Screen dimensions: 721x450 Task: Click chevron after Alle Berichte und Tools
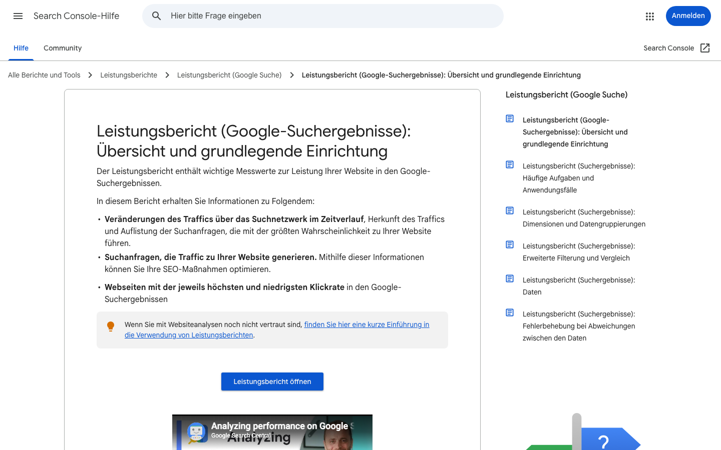[x=90, y=75]
